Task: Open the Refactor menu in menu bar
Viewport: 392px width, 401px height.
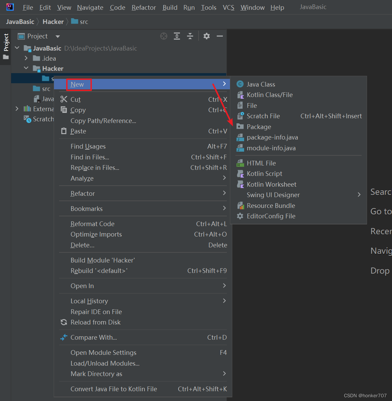Action: [143, 7]
